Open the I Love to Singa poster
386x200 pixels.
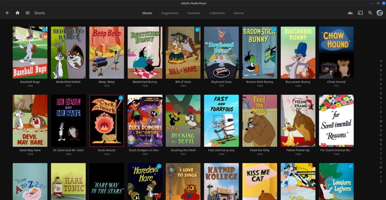183,182
